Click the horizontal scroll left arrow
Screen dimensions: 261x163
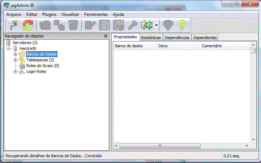pos(116,146)
